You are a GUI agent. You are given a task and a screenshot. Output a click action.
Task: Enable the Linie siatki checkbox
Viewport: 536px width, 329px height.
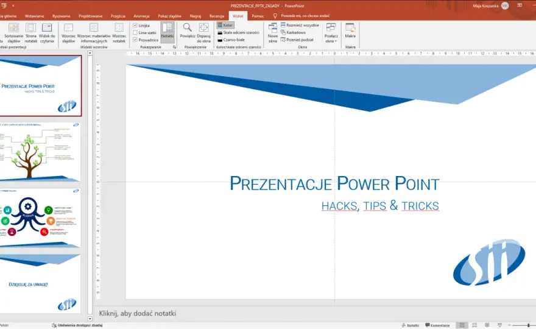[x=135, y=32]
